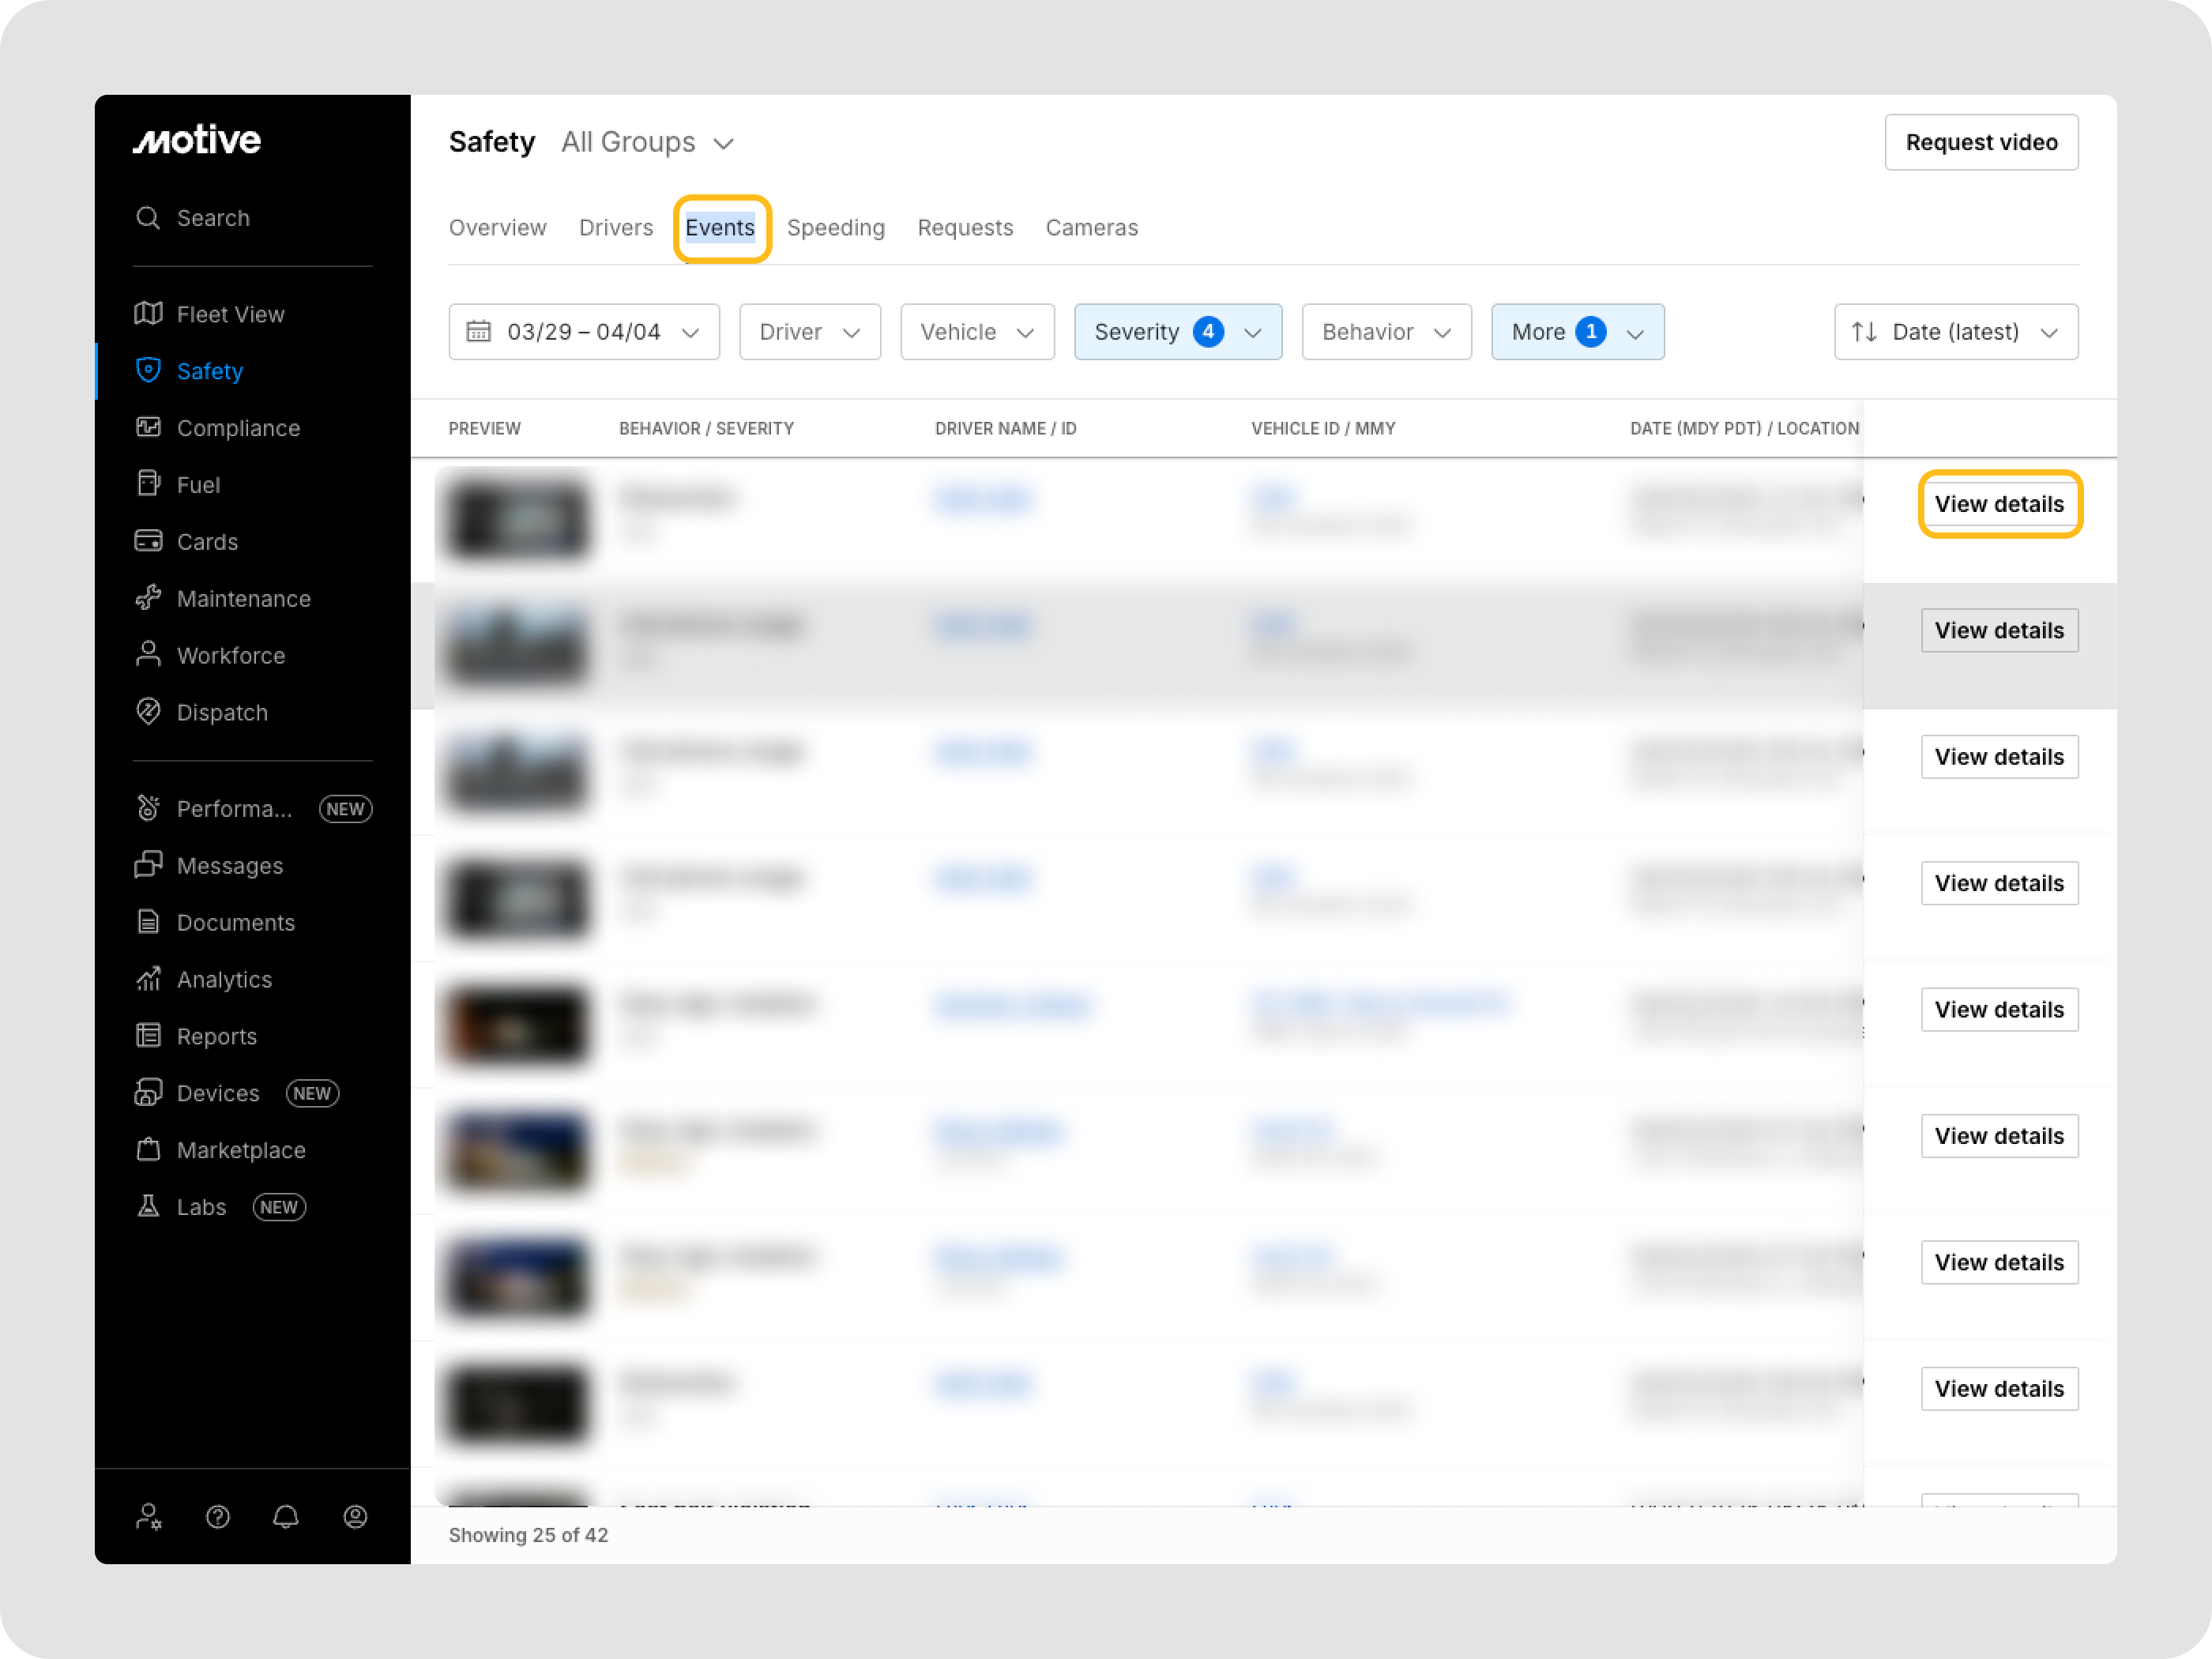Switch to the Speeding tab
The height and width of the screenshot is (1659, 2212).
coord(835,228)
